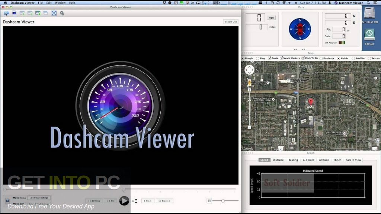The width and height of the screenshot is (381, 214).
Task: Open the magnifier search toolbar icon
Action: (x=62, y=13)
